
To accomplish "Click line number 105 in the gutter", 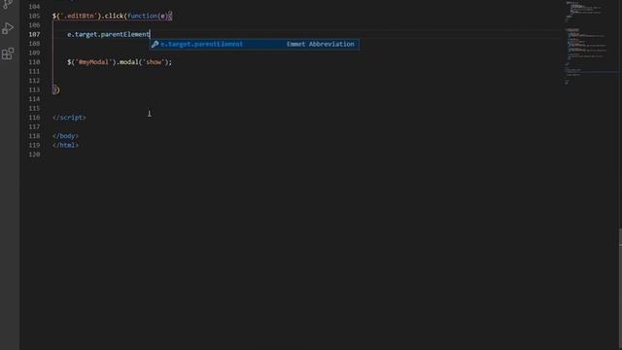I will pyautogui.click(x=35, y=16).
